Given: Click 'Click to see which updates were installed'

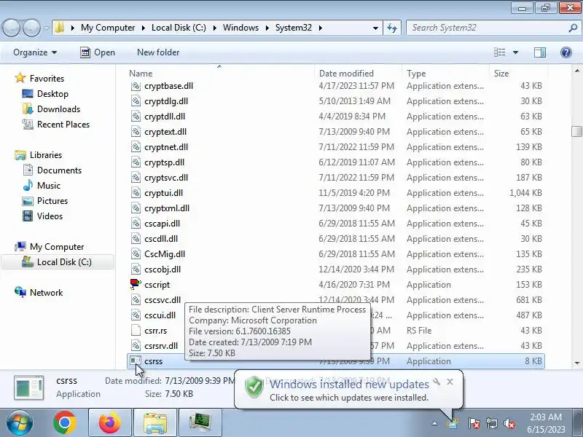Looking at the screenshot, I should (349, 398).
